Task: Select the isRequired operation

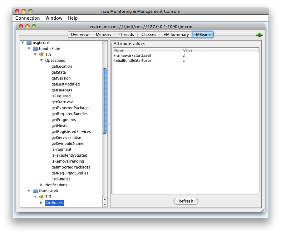Action: tap(61, 96)
